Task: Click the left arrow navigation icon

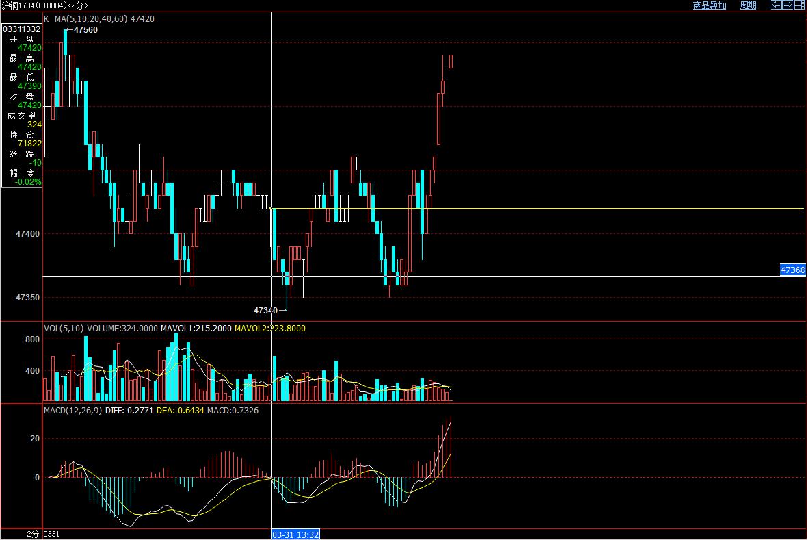Action: [x=776, y=5]
